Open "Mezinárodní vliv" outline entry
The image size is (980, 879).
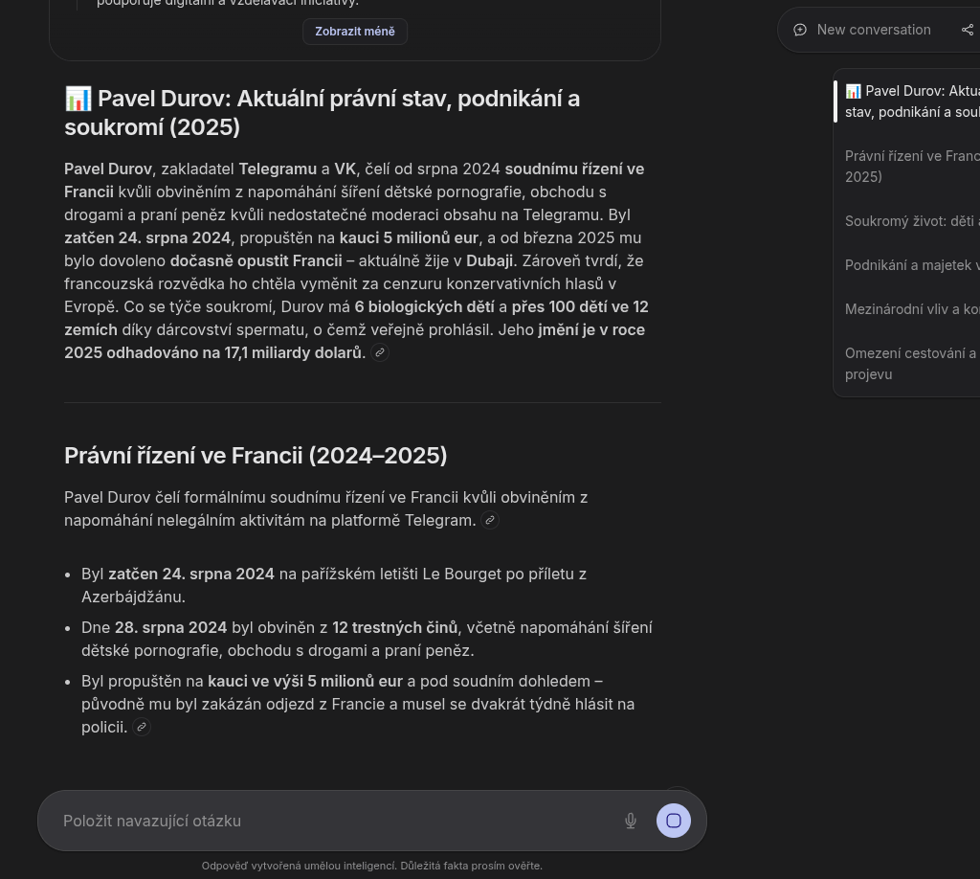[x=911, y=309]
